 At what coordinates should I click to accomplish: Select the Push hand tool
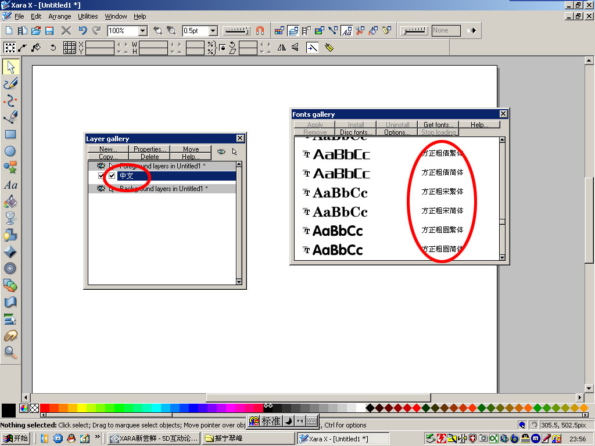coord(10,336)
